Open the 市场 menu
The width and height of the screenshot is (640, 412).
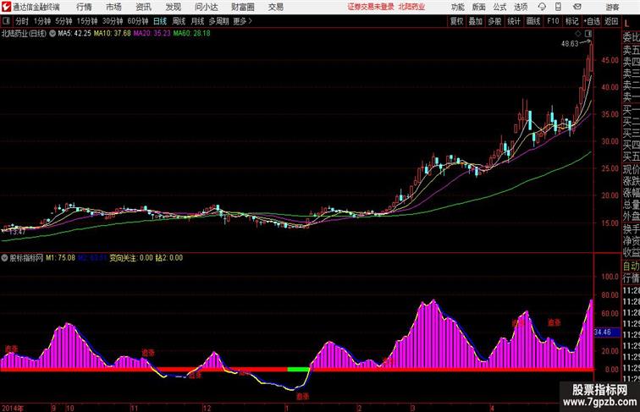coord(113,7)
